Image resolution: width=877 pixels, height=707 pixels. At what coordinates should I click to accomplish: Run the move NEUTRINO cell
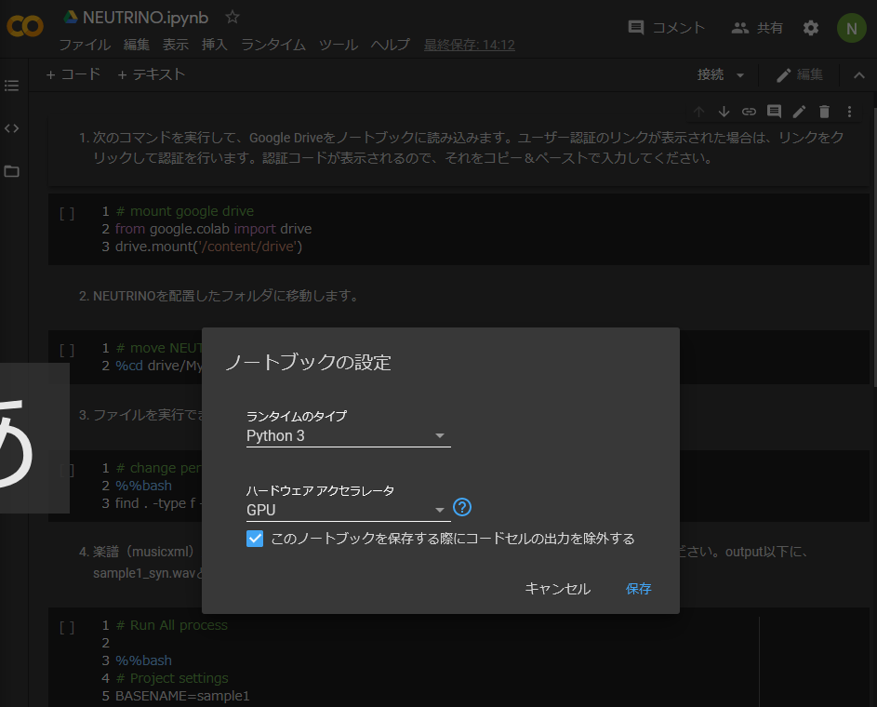pyautogui.click(x=67, y=350)
